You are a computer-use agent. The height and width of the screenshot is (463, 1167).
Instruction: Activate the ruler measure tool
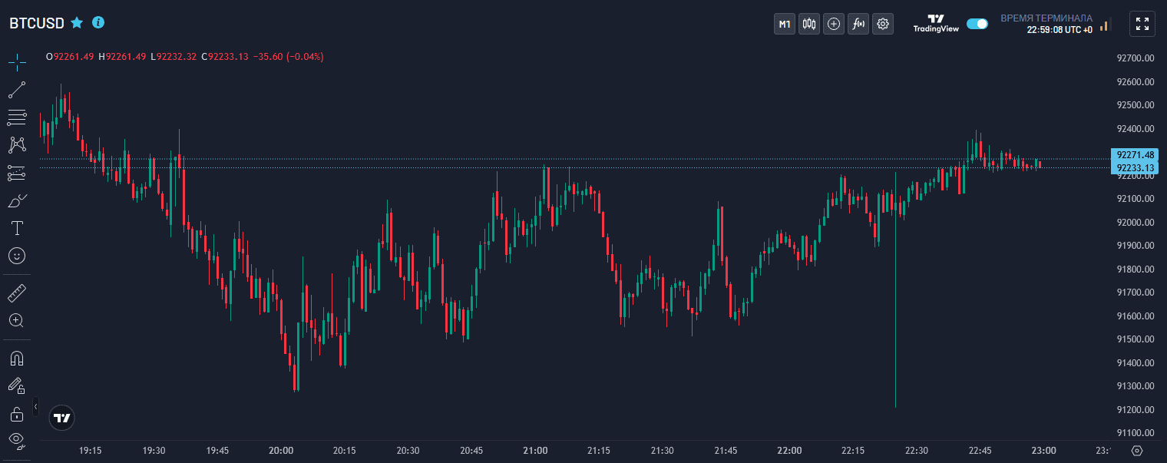[17, 293]
